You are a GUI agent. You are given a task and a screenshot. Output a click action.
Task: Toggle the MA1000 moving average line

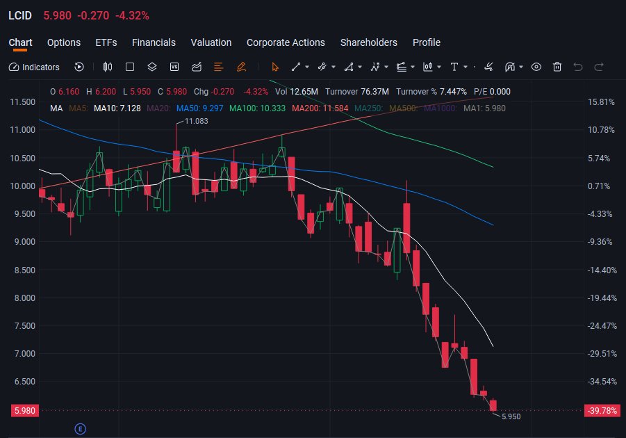pos(440,108)
